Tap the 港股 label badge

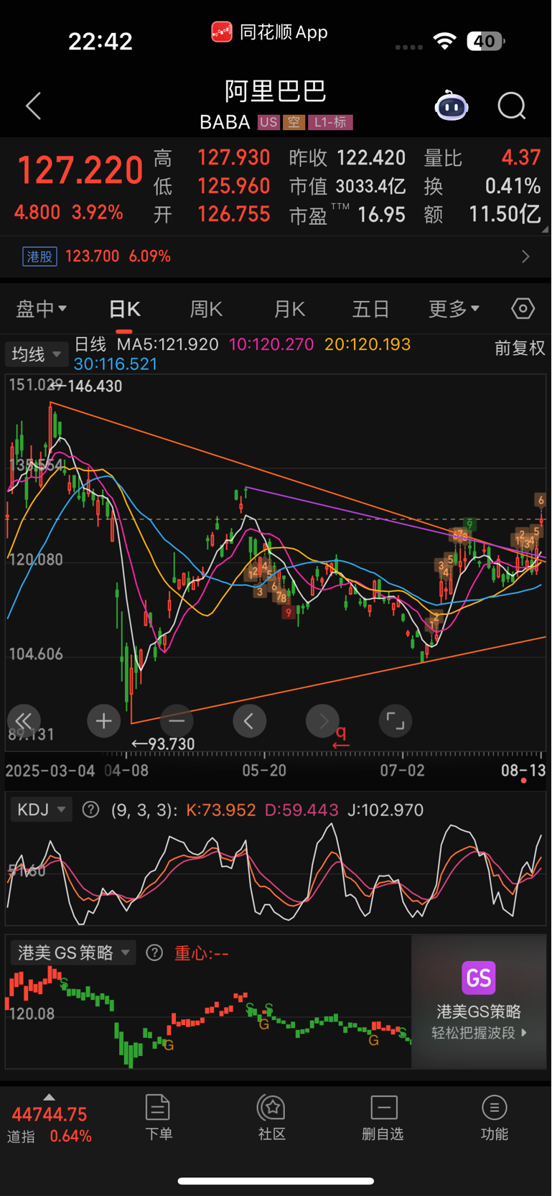[x=40, y=256]
